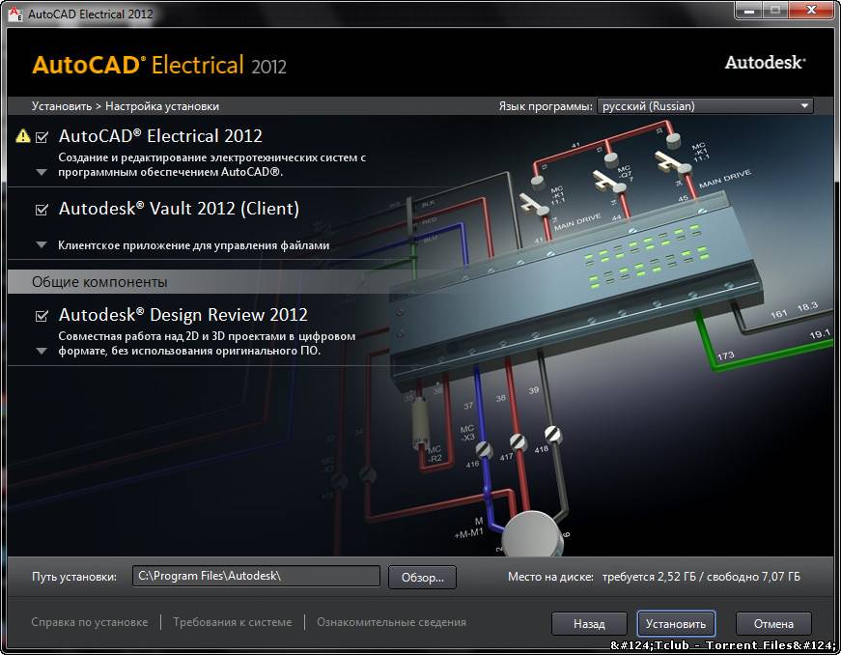Open the Ознакомительные сведения link
This screenshot has width=841, height=655.
click(x=391, y=622)
